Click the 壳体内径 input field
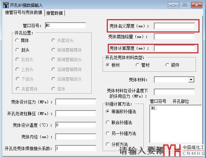The width and height of the screenshot is (206, 158). (76, 137)
